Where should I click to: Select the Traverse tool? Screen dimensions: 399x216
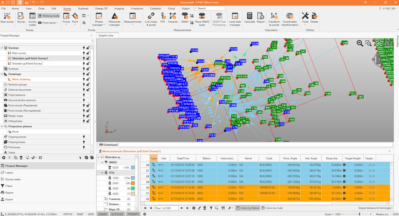click(172, 18)
